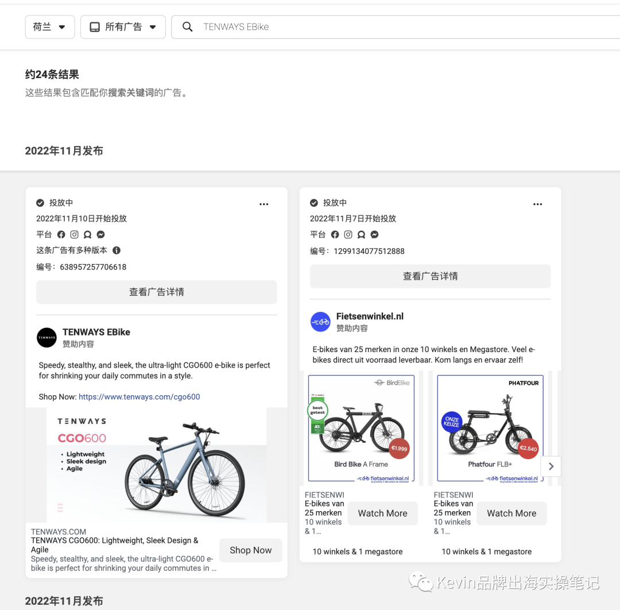The image size is (620, 610).
Task: Select the 编号: 1299134077512888 text
Action: [357, 251]
